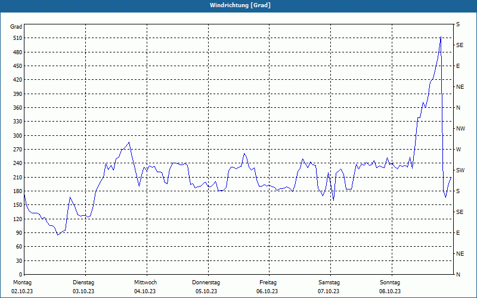Click the 'SW' compass direction label
Image resolution: width=477 pixels, height=298 pixels.
click(460, 170)
